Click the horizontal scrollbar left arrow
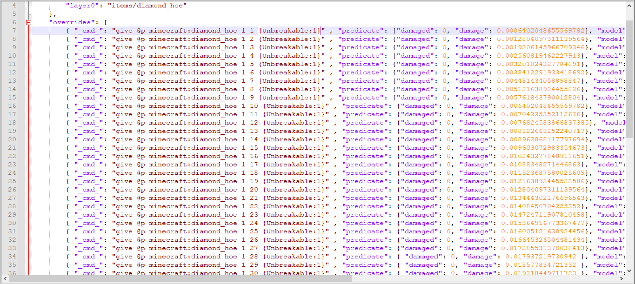The height and width of the screenshot is (284, 635). pos(4,279)
